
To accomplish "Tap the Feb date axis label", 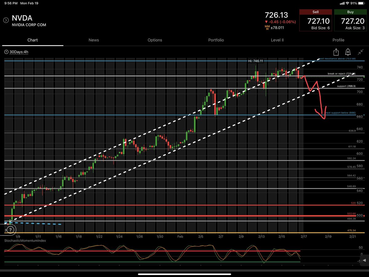I will point(180,236).
